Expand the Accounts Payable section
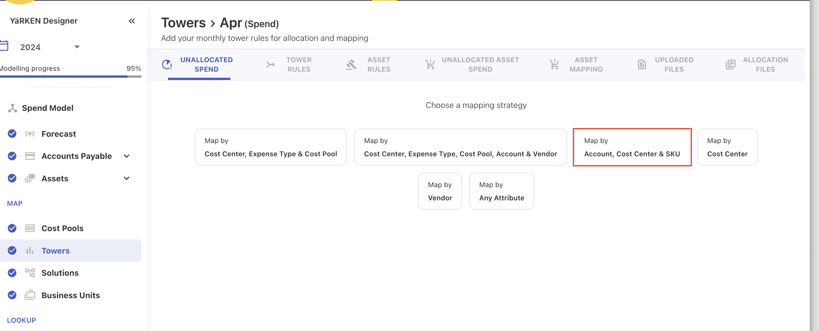 (127, 156)
